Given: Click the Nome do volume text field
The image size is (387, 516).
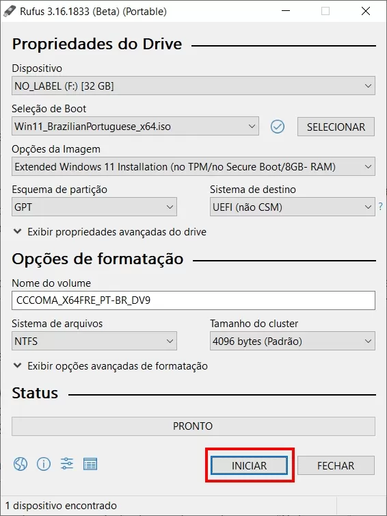Looking at the screenshot, I should tap(193, 300).
